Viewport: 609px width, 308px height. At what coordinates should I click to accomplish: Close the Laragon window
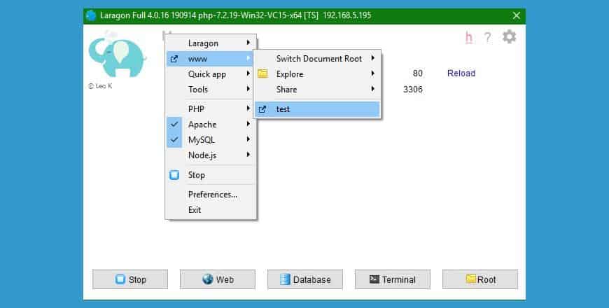pyautogui.click(x=516, y=15)
